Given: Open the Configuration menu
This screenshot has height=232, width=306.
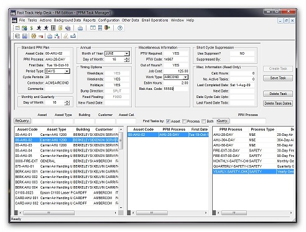Looking at the screenshot, I should pyautogui.click(x=109, y=20).
